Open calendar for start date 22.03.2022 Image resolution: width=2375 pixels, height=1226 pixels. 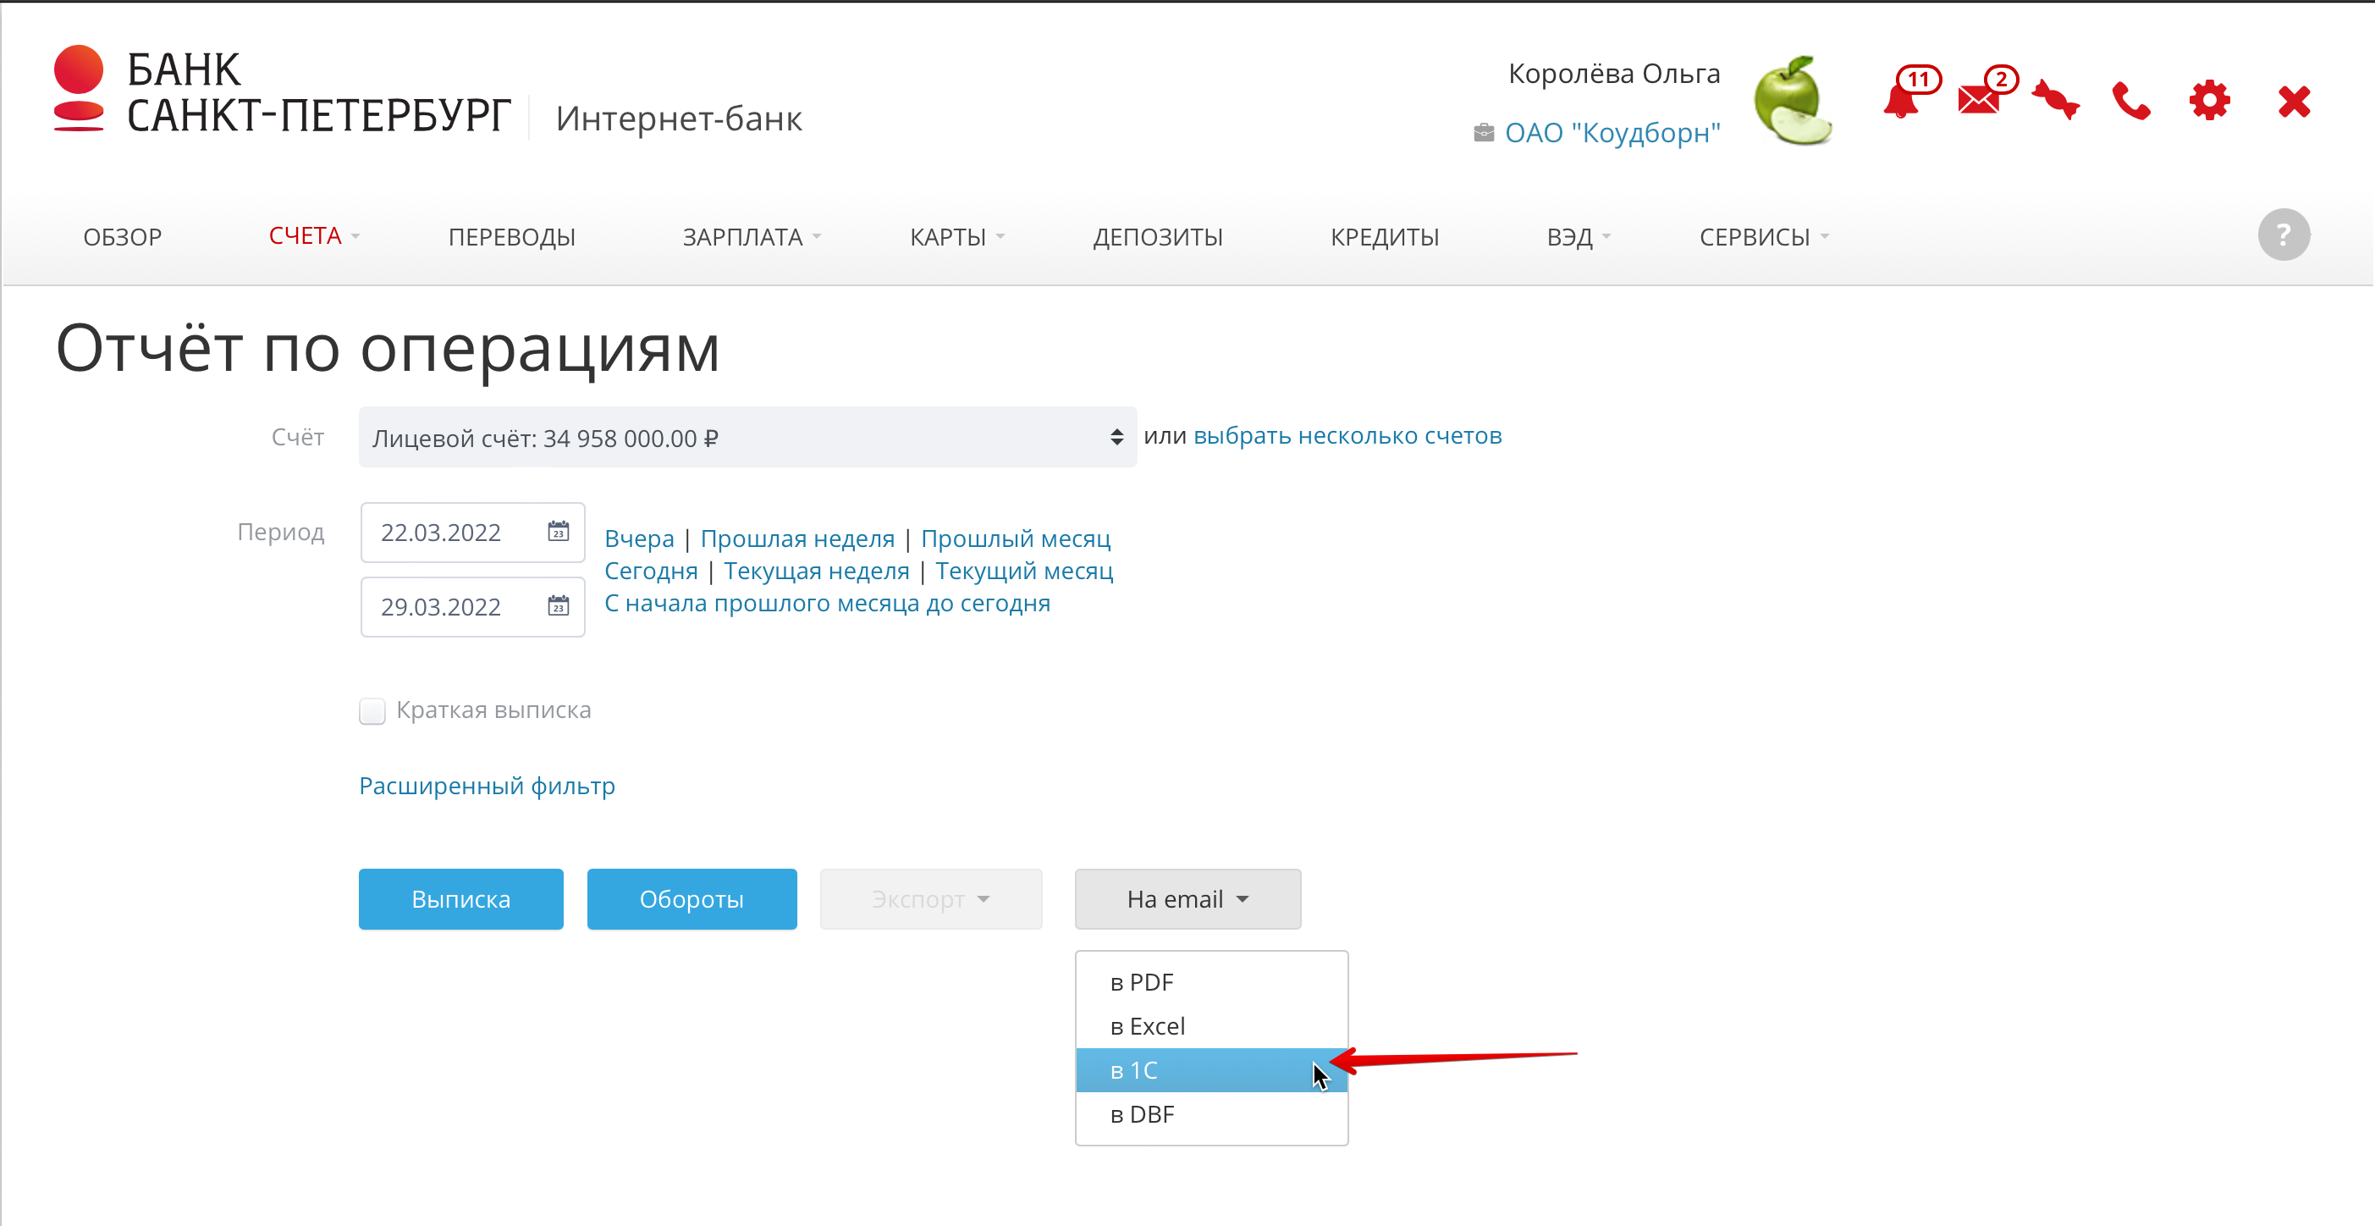(x=559, y=533)
